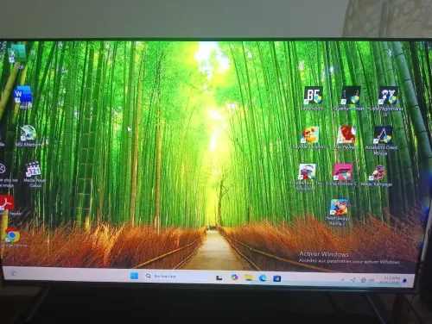
Task: Click the Rechercher taskbar search box
Action: (177, 276)
